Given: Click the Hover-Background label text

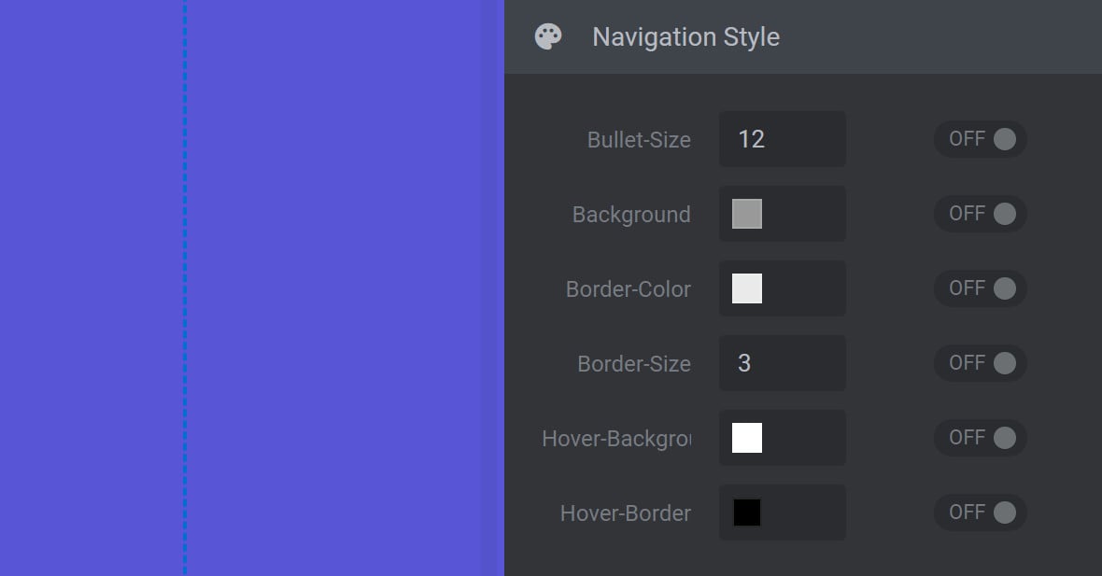Looking at the screenshot, I should tap(616, 439).
